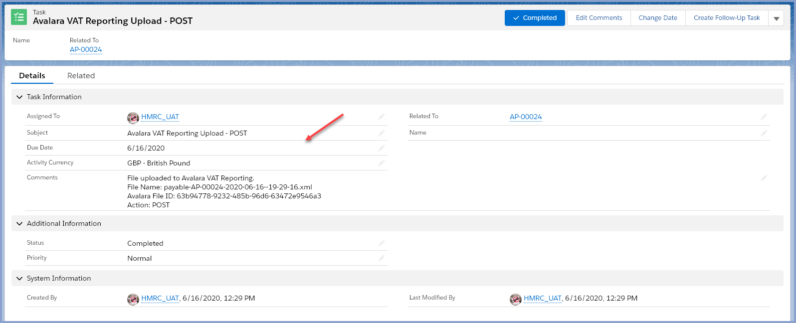Click the File Name line in Comments
The image size is (796, 323).
point(219,187)
